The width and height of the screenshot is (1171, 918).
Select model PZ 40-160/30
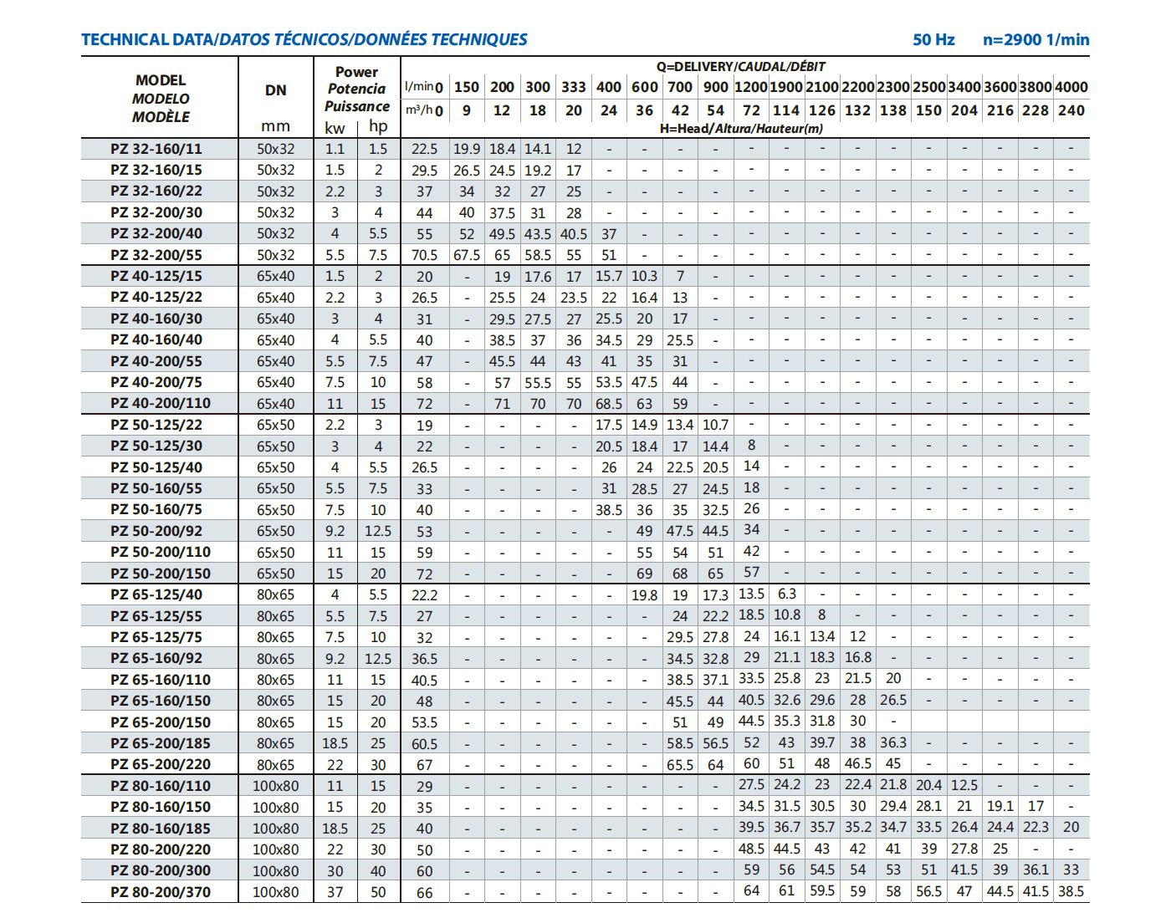coord(156,319)
